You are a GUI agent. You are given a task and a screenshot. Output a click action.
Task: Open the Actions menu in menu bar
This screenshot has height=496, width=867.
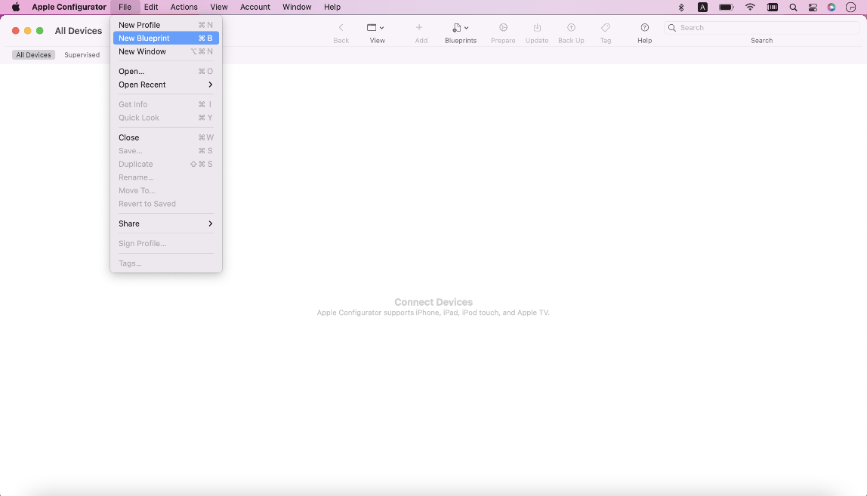coord(184,7)
